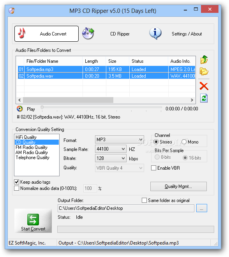Click the file list scroll right arrow
This screenshot has width=229, height=257.
[192, 100]
